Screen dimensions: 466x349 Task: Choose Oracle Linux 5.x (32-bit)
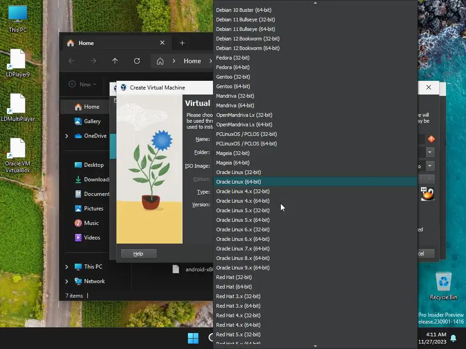coord(315,210)
